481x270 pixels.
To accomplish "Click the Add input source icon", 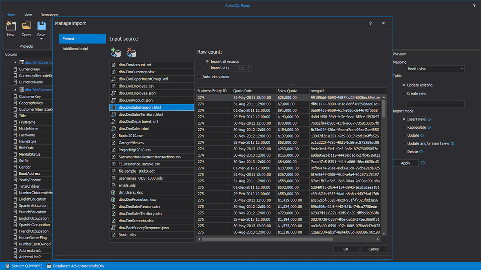I will tap(116, 53).
